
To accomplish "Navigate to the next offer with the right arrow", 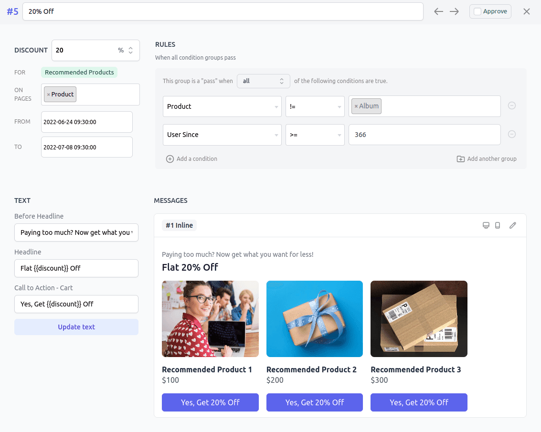I will pos(454,11).
